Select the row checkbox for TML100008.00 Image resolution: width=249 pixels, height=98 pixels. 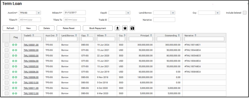point(6,77)
